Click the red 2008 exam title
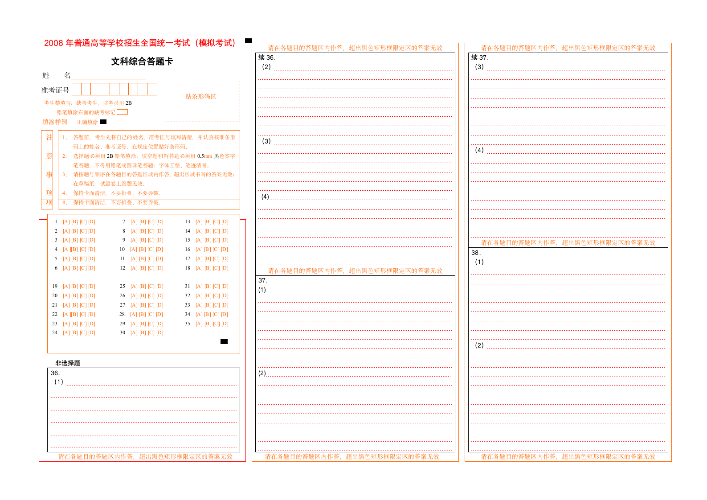The width and height of the screenshot is (707, 500). click(139, 43)
